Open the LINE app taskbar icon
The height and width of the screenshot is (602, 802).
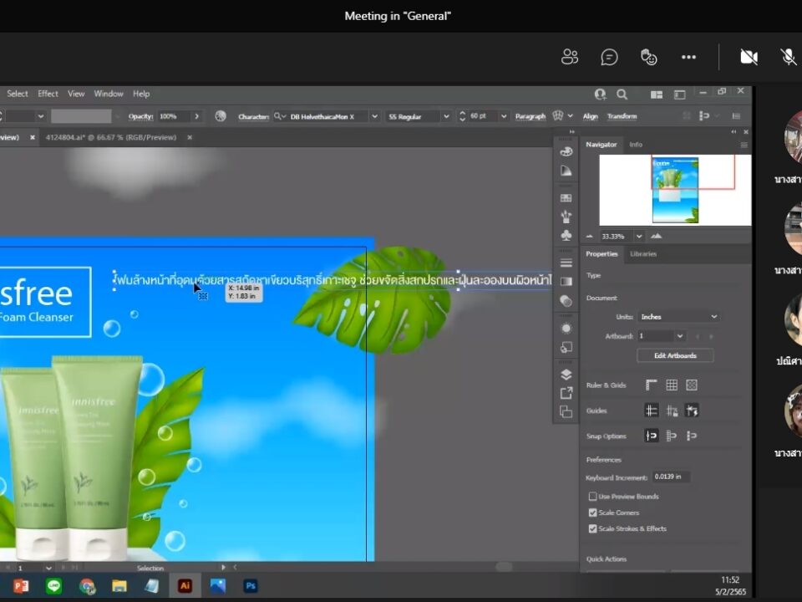pos(53,585)
